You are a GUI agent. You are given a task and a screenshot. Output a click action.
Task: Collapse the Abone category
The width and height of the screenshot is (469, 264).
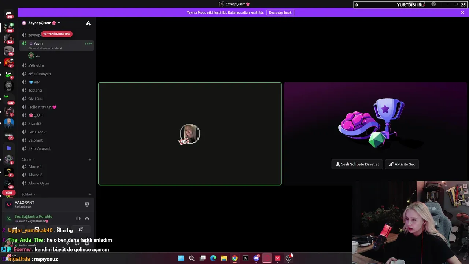click(28, 159)
